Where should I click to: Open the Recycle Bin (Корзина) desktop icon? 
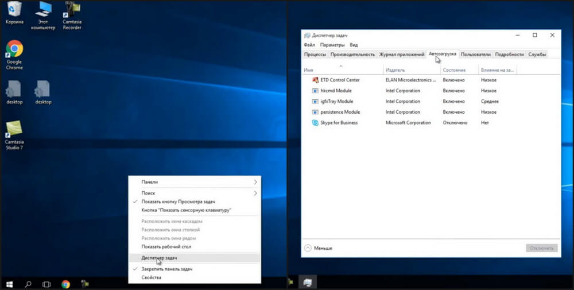pos(14,13)
